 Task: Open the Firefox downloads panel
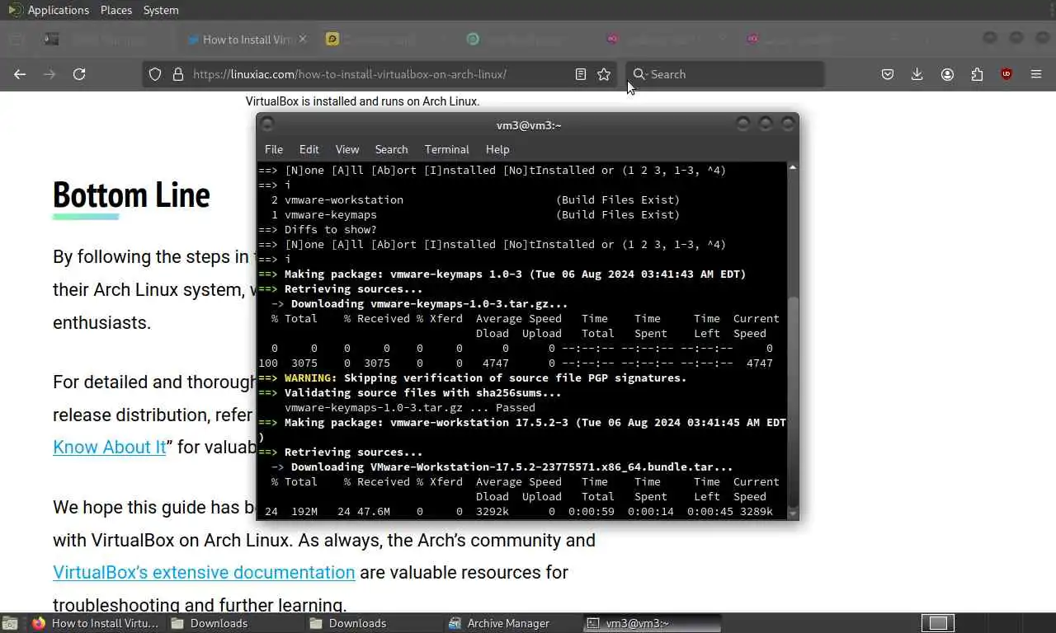tap(917, 74)
